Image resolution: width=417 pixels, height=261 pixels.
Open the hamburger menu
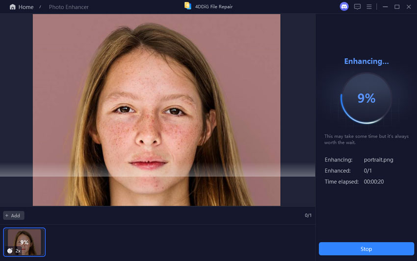tap(369, 7)
